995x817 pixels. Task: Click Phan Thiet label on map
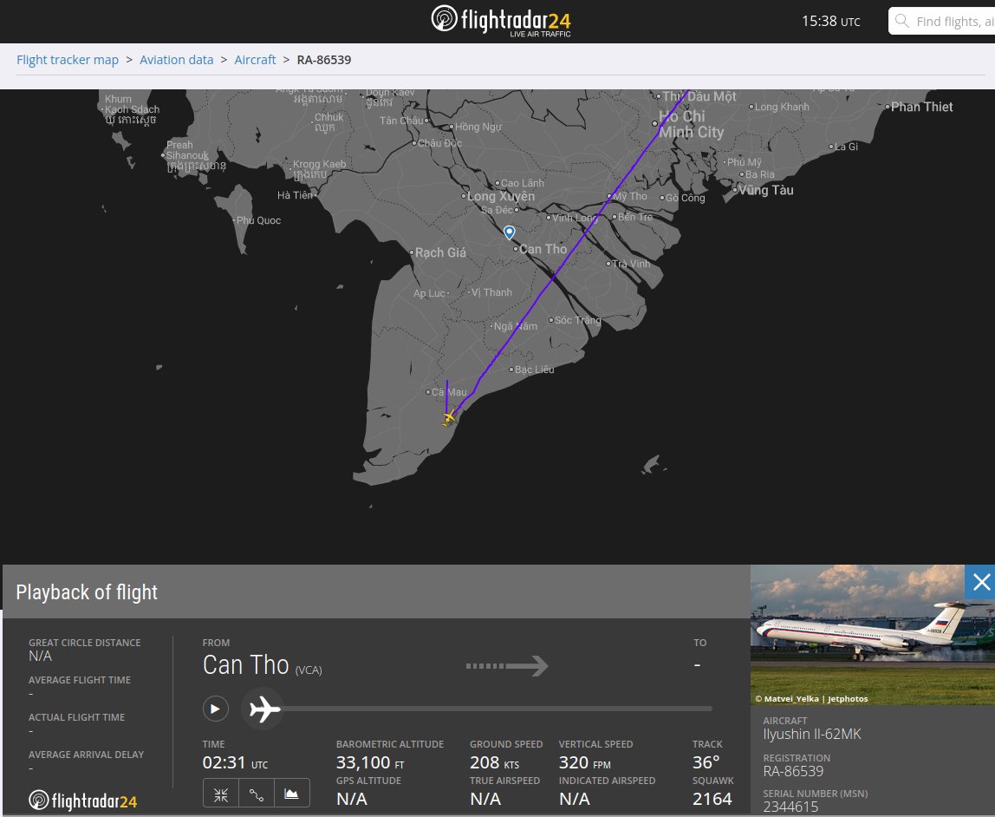click(921, 107)
